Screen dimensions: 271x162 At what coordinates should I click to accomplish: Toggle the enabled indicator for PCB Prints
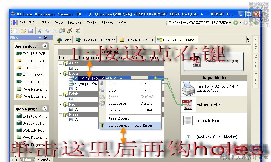(x=156, y=78)
